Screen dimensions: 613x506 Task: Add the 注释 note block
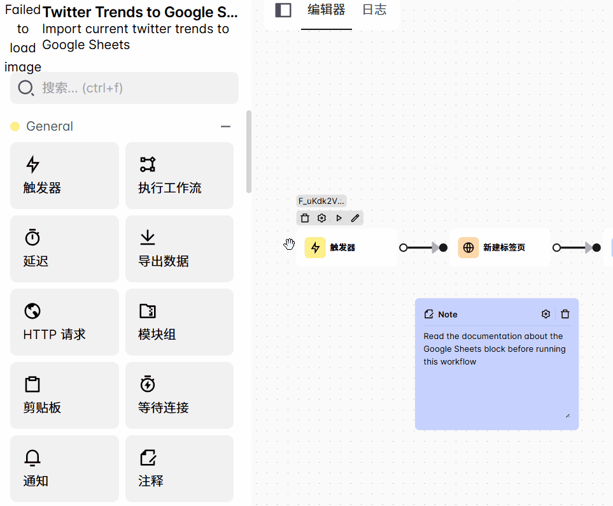[180, 468]
